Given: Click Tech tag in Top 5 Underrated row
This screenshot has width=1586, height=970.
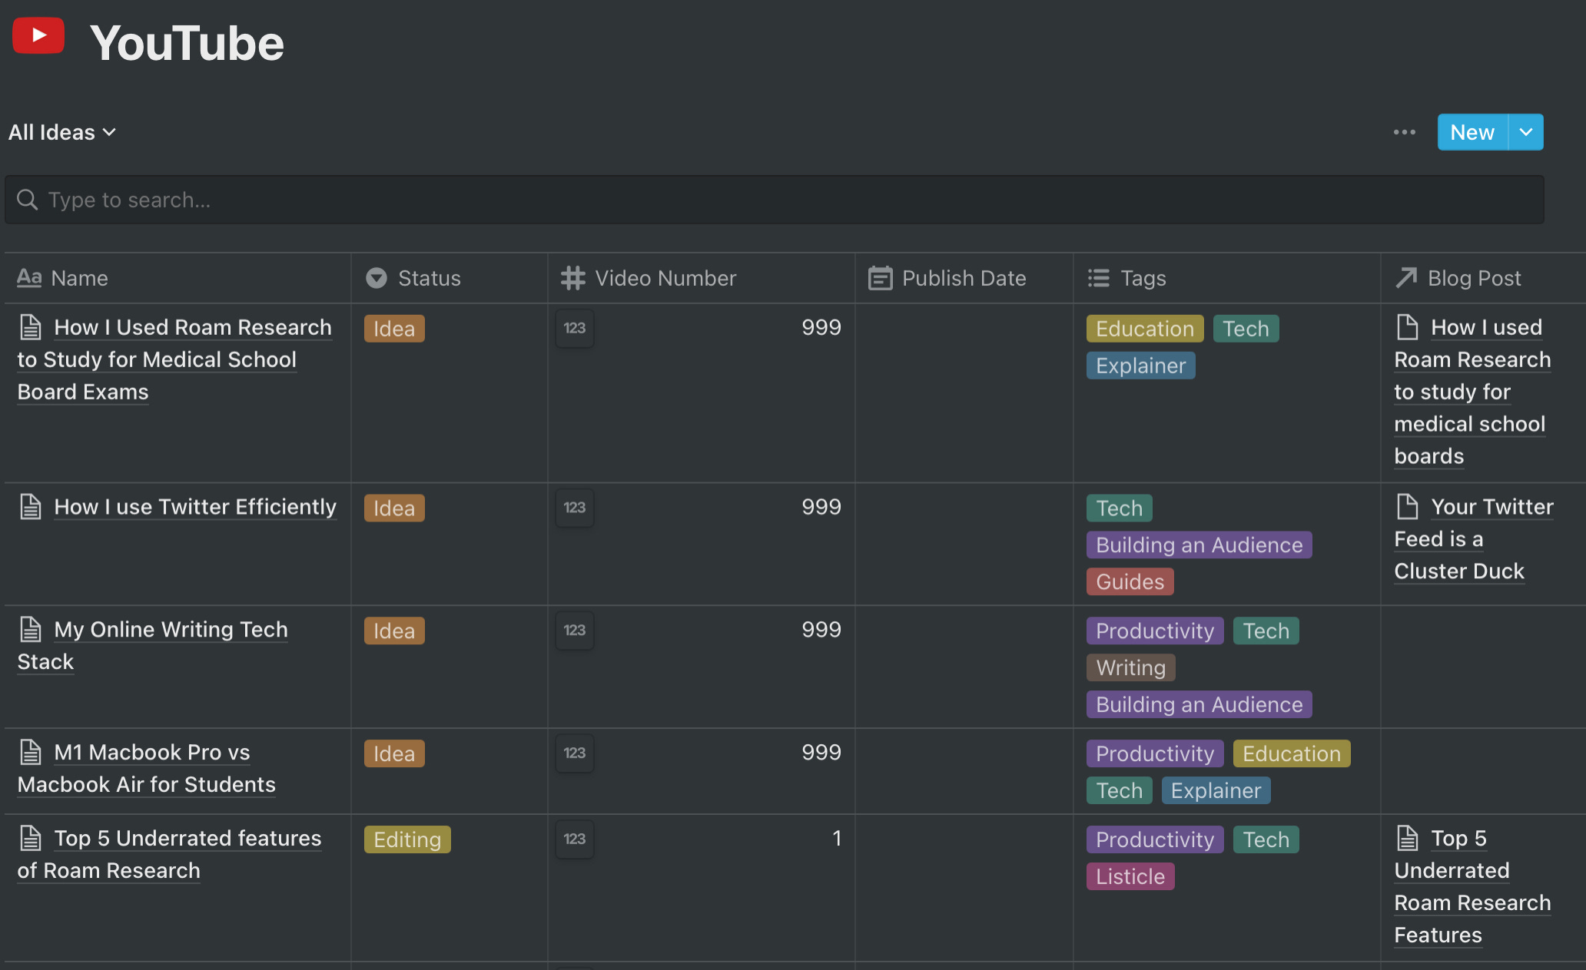Looking at the screenshot, I should click(1266, 840).
